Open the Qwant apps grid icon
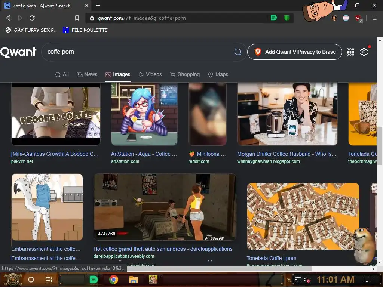383x287 pixels. (x=350, y=52)
